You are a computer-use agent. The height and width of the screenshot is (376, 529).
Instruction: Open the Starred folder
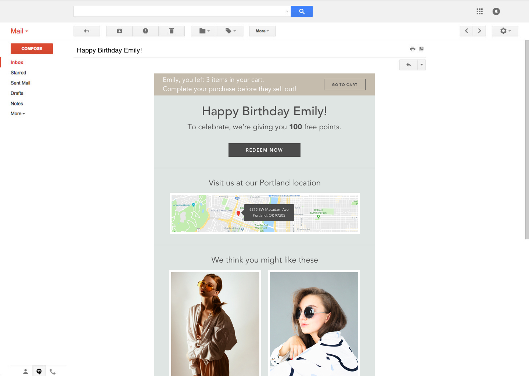[x=18, y=73]
